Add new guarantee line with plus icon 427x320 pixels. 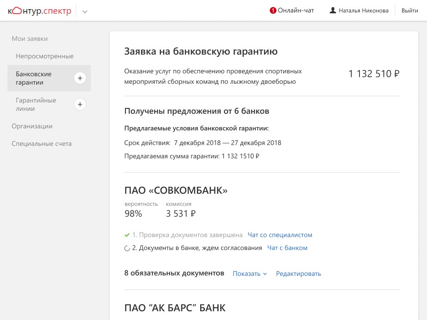(x=80, y=104)
